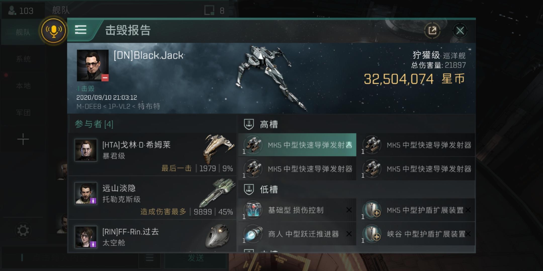Select the 本地 chat tab
This screenshot has width=543, height=271.
click(x=23, y=86)
